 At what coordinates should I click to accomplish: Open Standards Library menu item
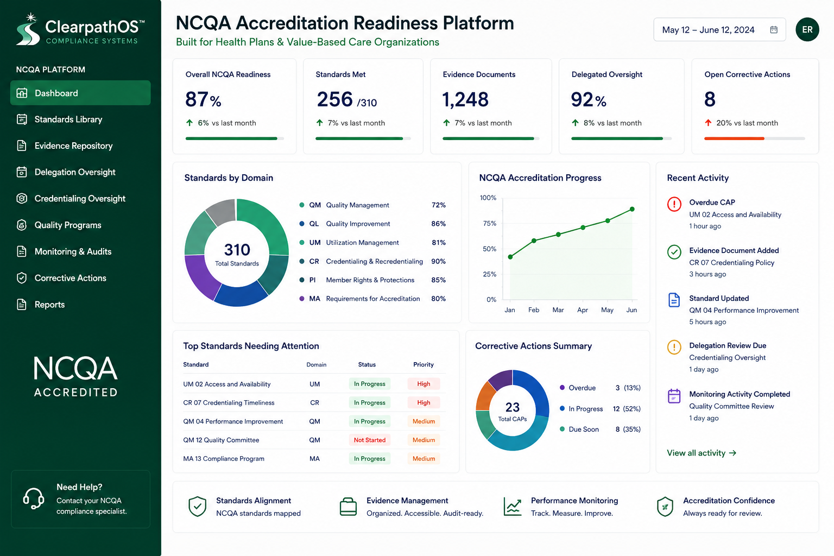[x=80, y=119]
